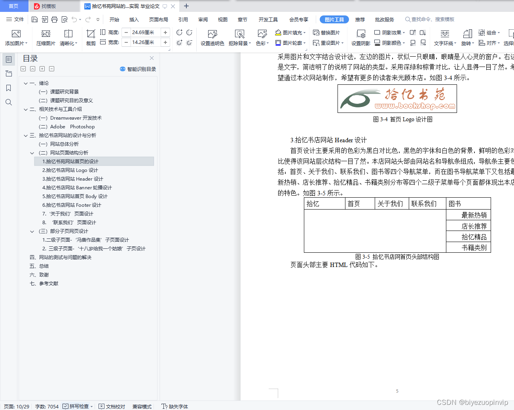Click the promote-level up icon in 目录 panel
The width and height of the screenshot is (514, 410).
click(x=32, y=69)
